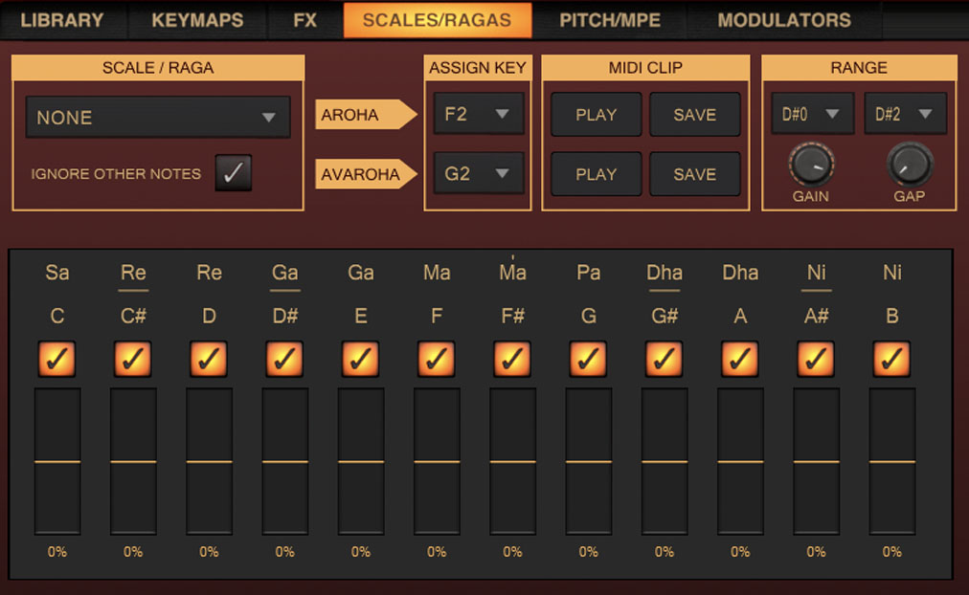
Task: Disable the A note checkbox
Action: tap(740, 359)
